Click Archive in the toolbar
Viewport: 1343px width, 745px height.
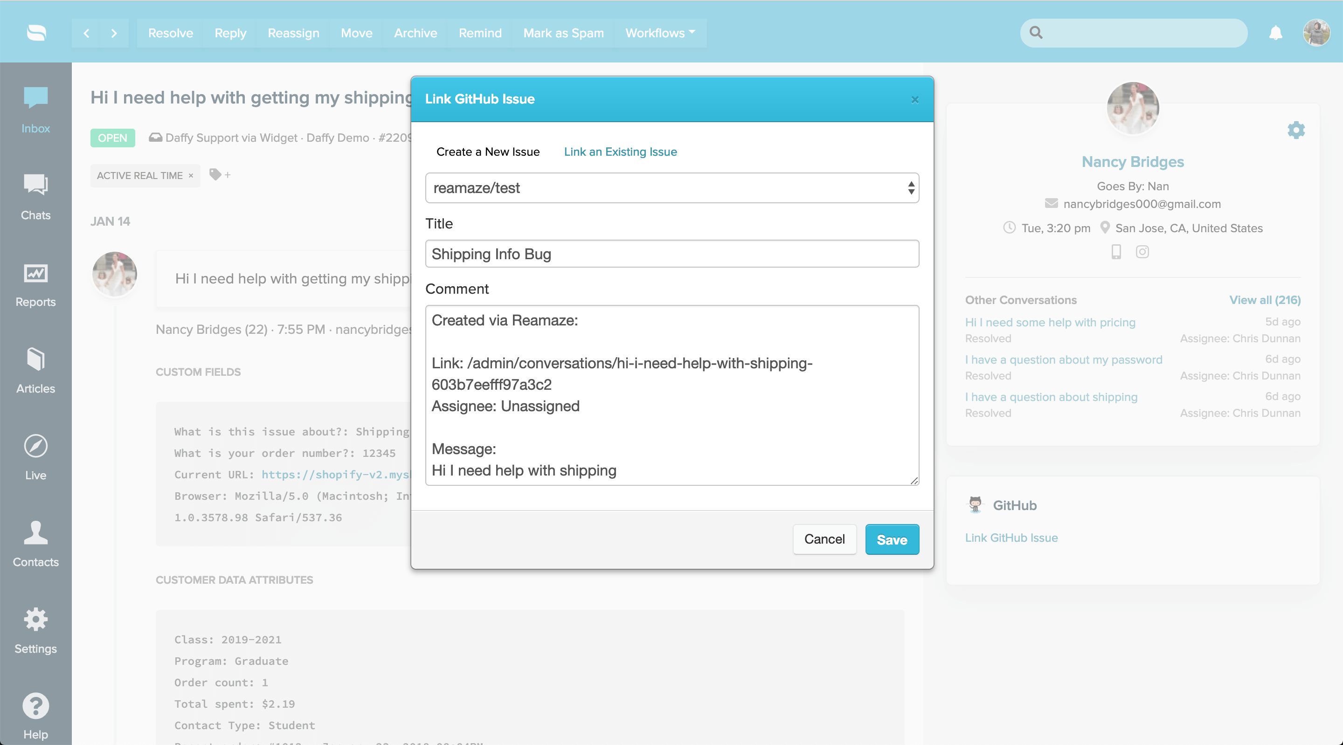point(415,33)
